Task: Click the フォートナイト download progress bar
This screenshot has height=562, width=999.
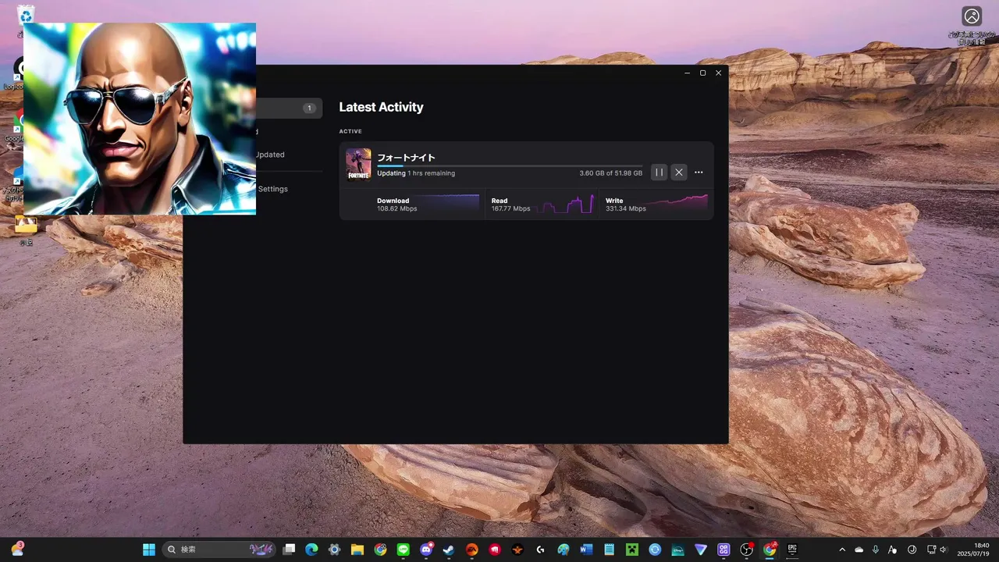Action: click(510, 166)
